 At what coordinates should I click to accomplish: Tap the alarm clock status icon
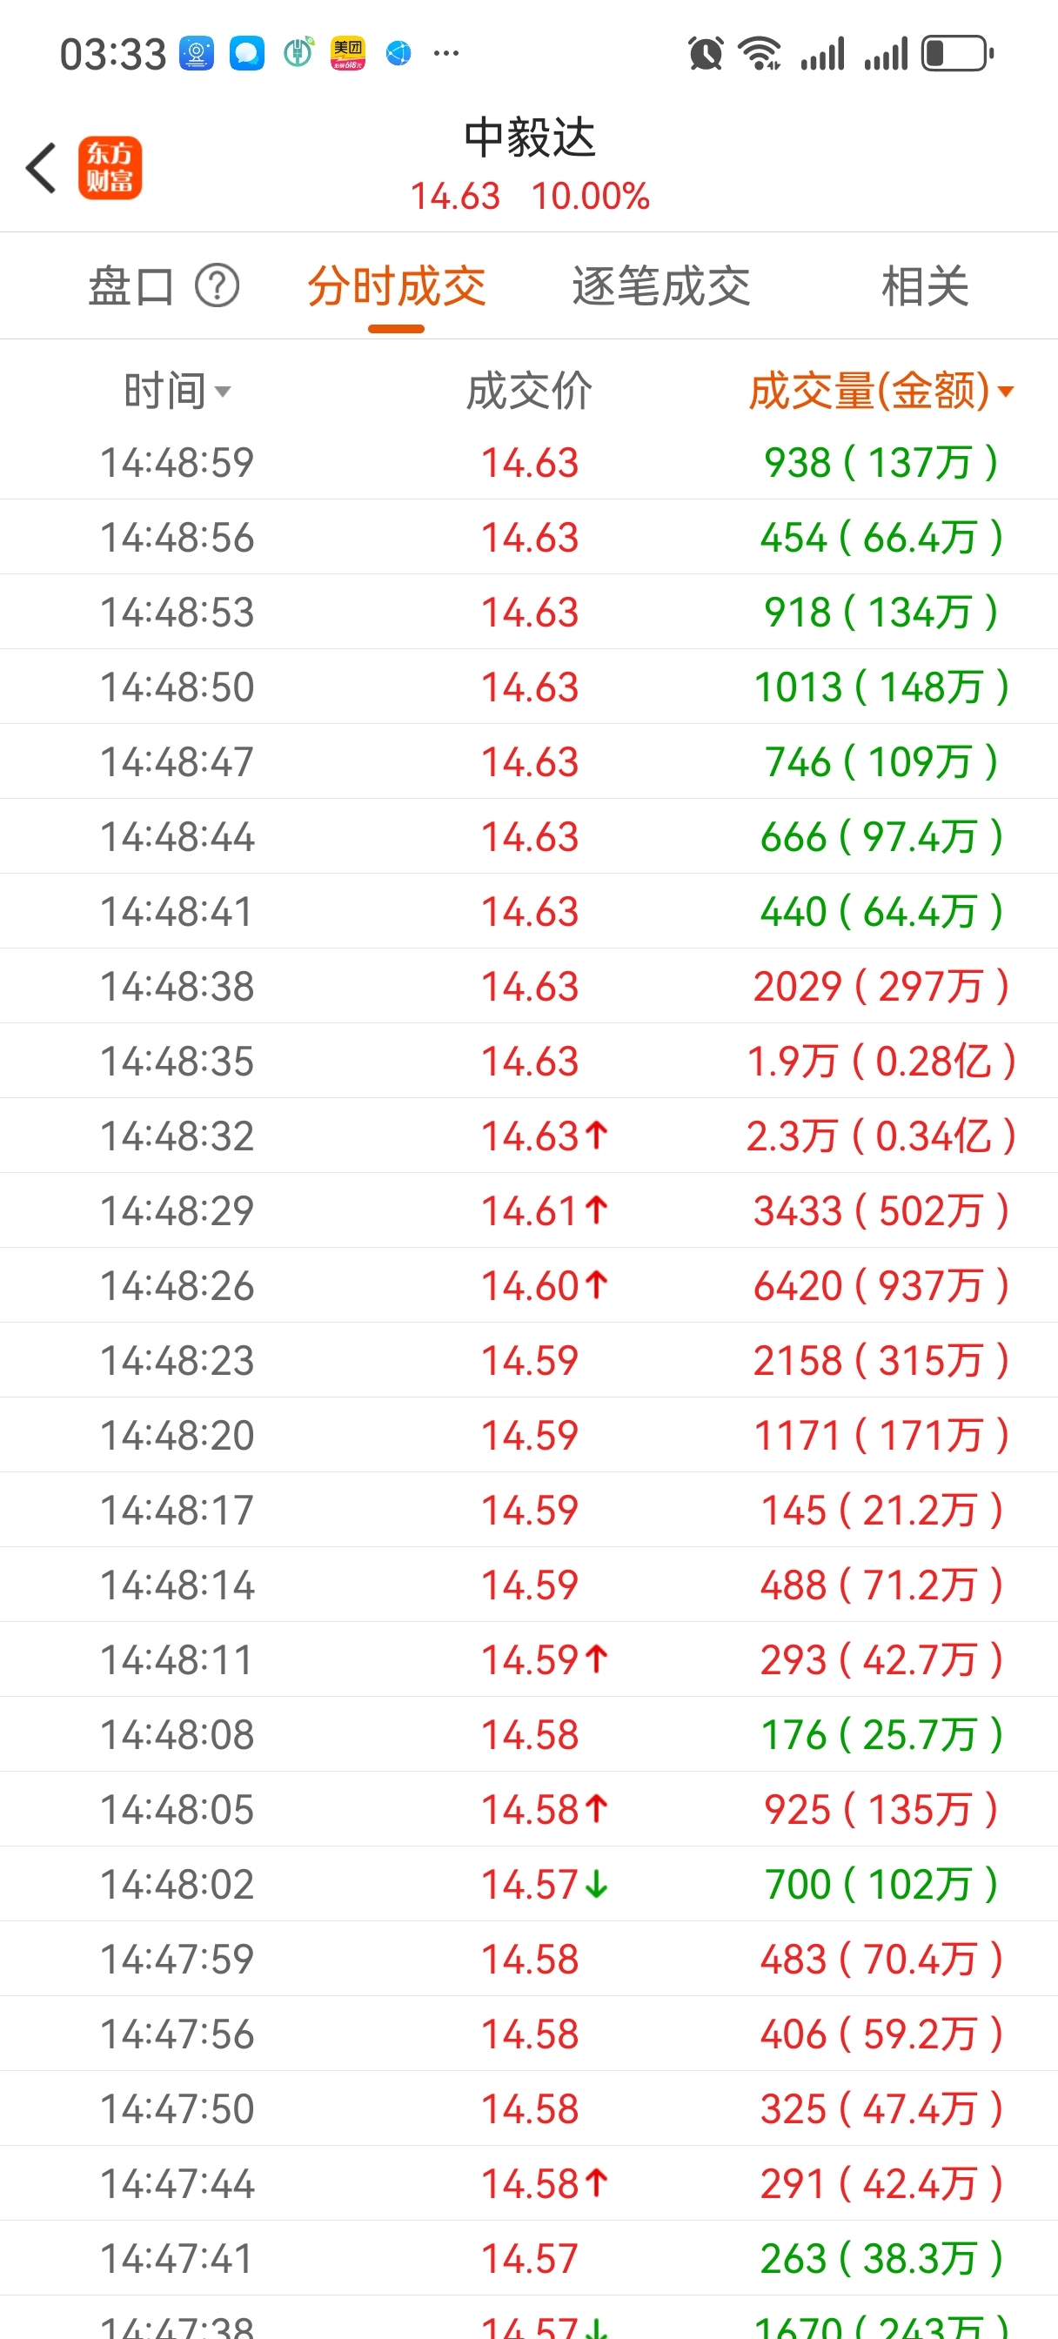coord(706,54)
